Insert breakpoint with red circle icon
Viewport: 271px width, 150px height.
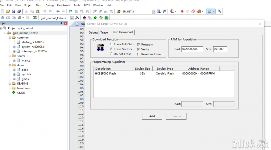[182, 11]
